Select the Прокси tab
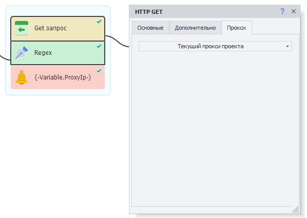307x218 pixels. 236,28
